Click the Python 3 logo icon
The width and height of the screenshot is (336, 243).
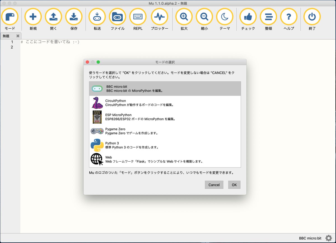[x=97, y=145]
